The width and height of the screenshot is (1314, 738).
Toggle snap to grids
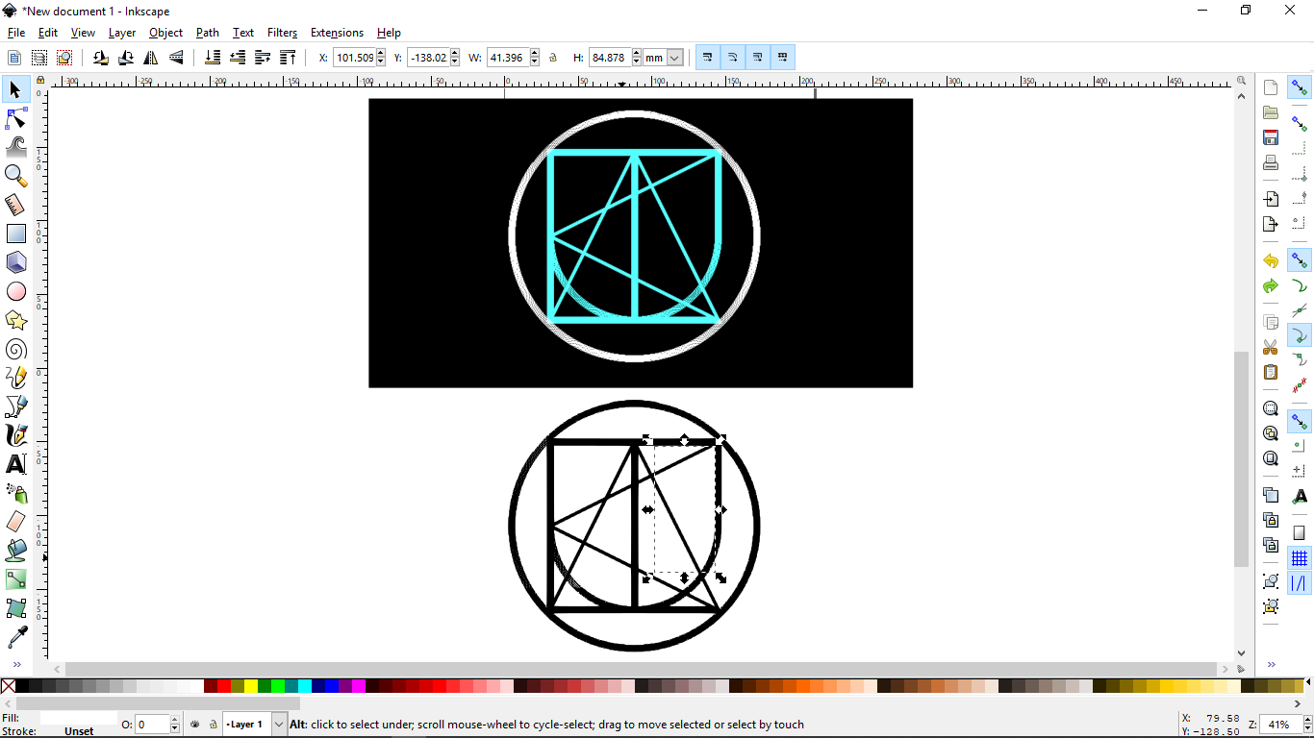tap(1300, 558)
